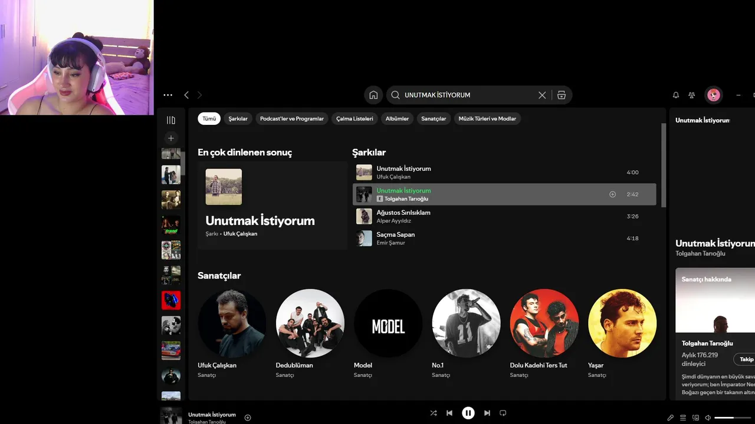The image size is (755, 424).
Task: Select the Albümler filter chip
Action: pyautogui.click(x=397, y=118)
